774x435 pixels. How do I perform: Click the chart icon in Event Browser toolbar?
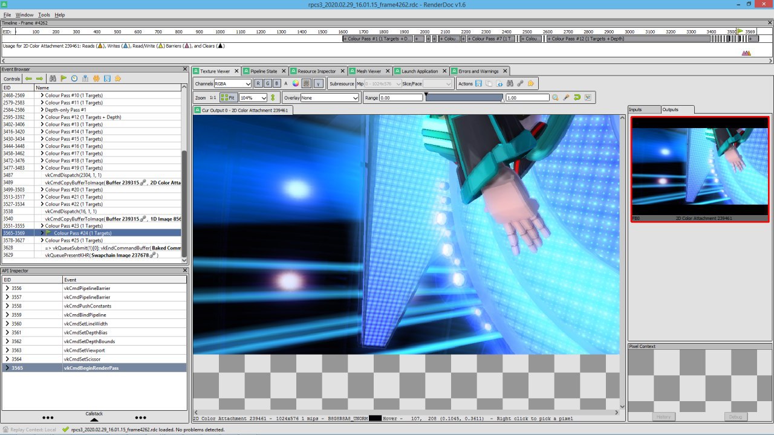coord(85,79)
